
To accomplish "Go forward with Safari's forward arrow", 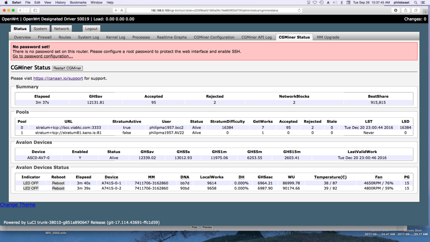I will point(27,10).
